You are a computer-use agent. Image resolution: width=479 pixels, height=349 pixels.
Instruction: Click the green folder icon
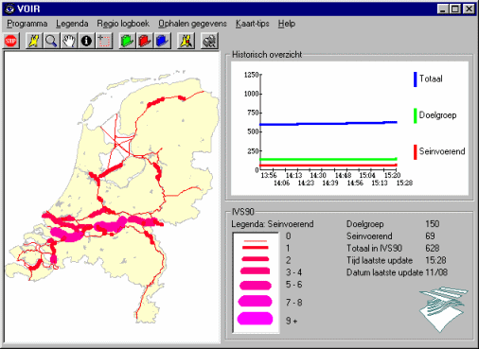point(127,41)
